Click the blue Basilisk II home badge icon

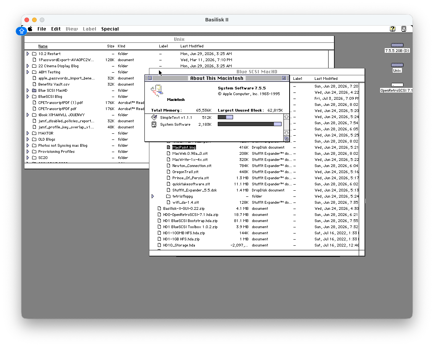(21, 31)
